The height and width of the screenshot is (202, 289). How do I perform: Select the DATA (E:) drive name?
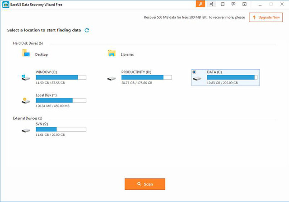(214, 72)
